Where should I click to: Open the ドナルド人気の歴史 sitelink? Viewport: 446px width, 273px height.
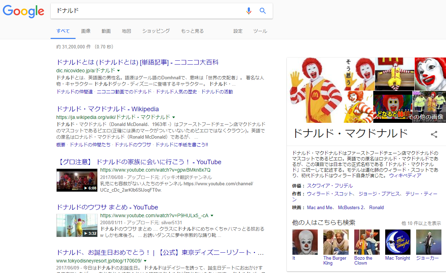click(x=177, y=92)
